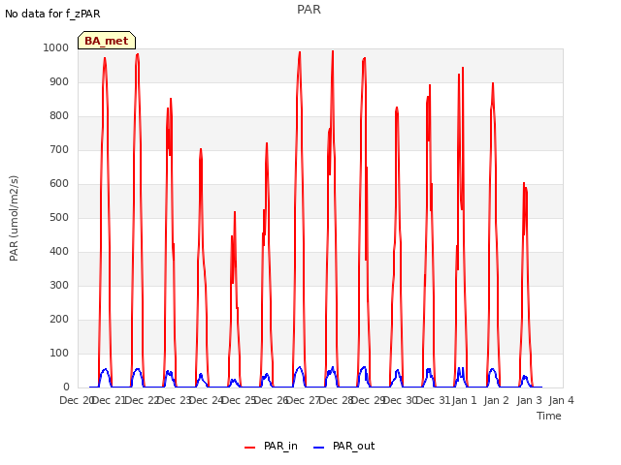Viewport: 621px width, 465px height.
Task: Click the blue PAR_out legend swatch
Action: click(319, 448)
